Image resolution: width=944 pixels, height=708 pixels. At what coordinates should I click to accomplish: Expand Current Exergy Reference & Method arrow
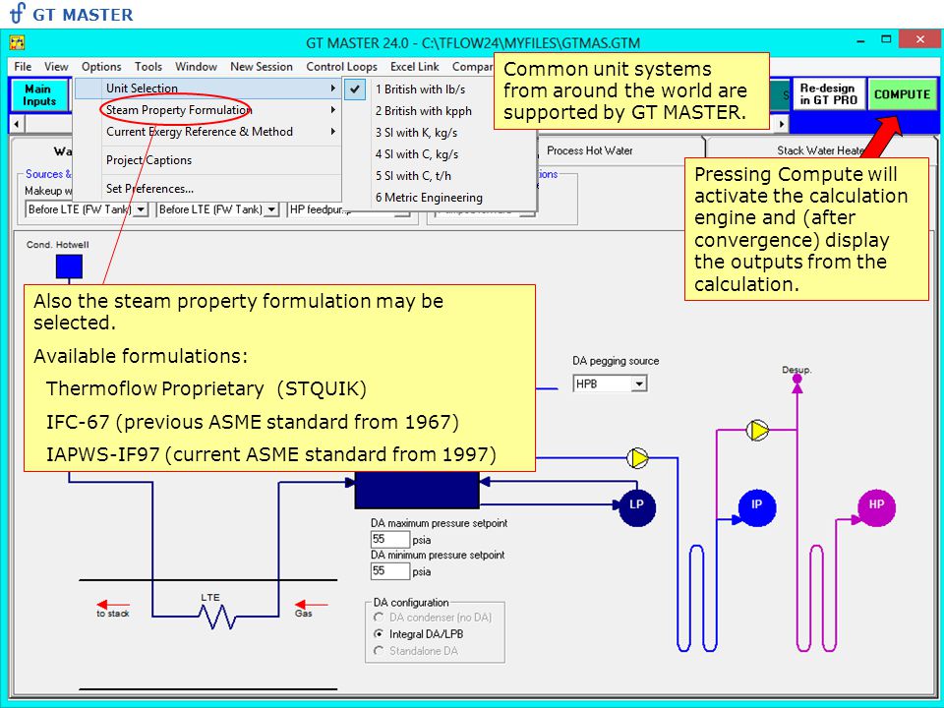(333, 131)
